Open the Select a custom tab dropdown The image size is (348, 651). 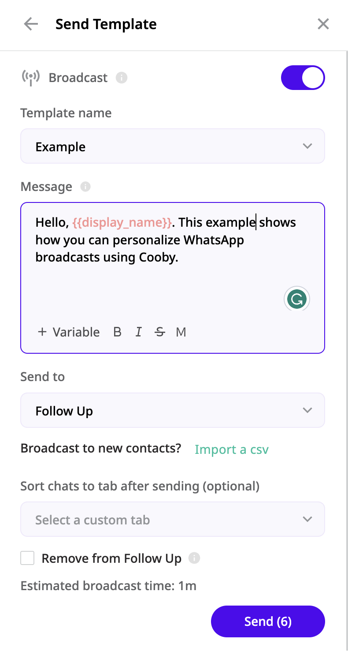tap(173, 519)
